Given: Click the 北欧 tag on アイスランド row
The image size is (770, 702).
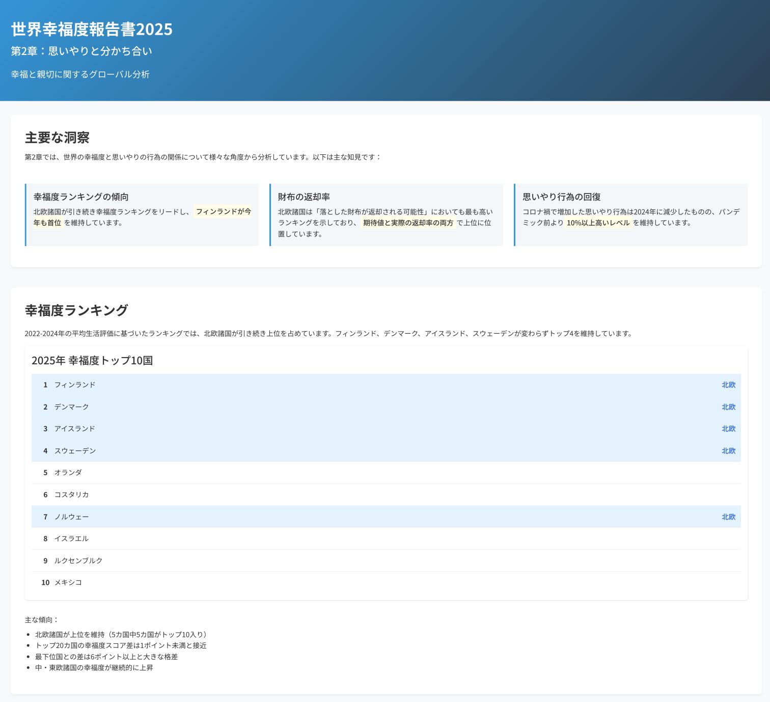Looking at the screenshot, I should coord(728,428).
